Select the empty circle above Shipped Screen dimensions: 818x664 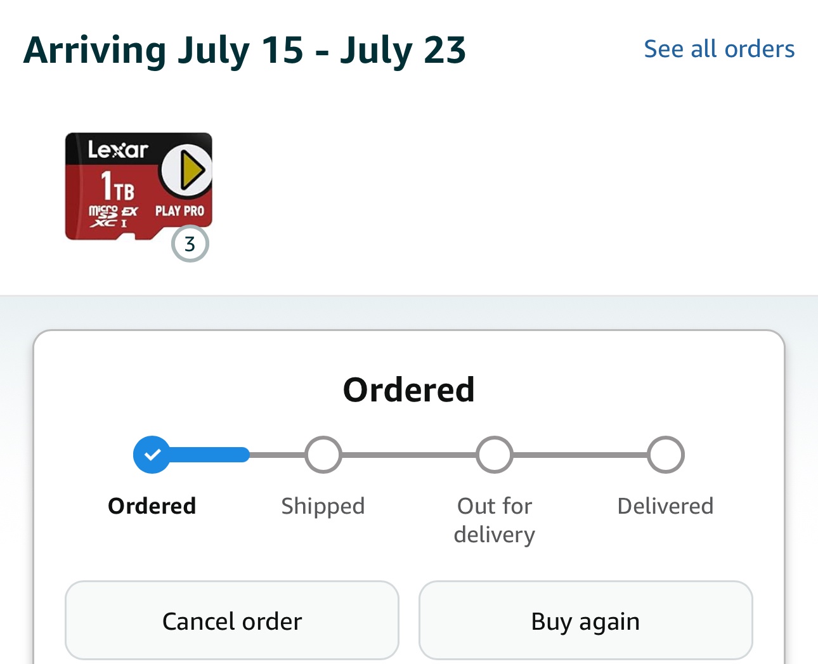[323, 455]
